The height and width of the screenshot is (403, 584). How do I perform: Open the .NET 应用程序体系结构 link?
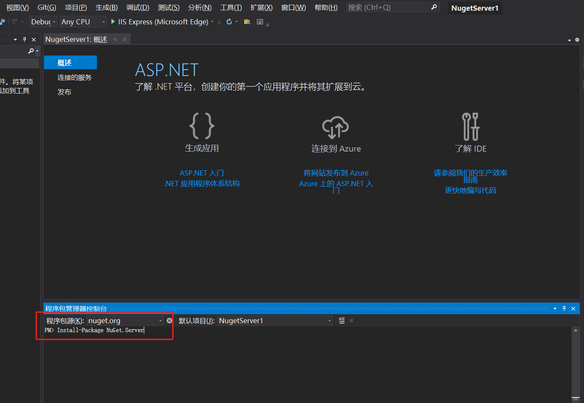[x=201, y=184]
